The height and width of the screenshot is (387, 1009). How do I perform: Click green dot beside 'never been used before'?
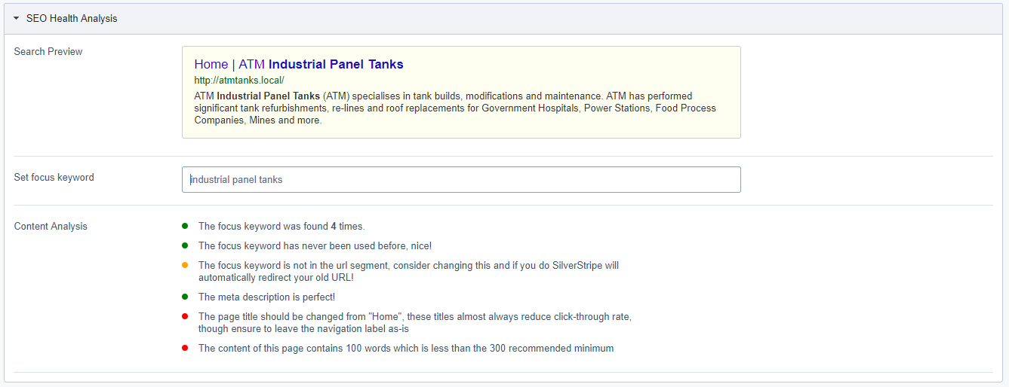point(185,245)
